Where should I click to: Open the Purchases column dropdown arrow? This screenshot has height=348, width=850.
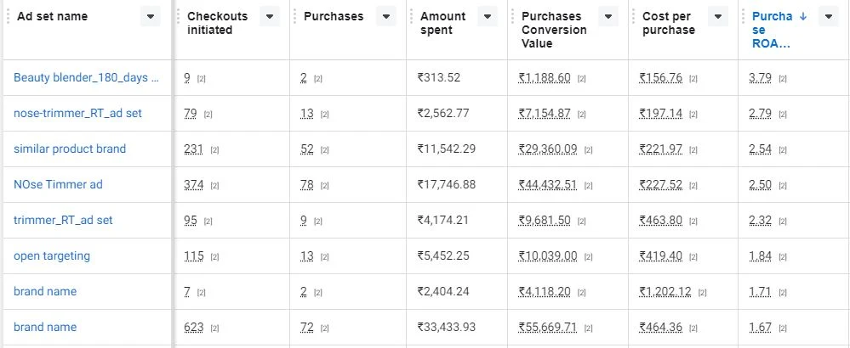pyautogui.click(x=385, y=16)
